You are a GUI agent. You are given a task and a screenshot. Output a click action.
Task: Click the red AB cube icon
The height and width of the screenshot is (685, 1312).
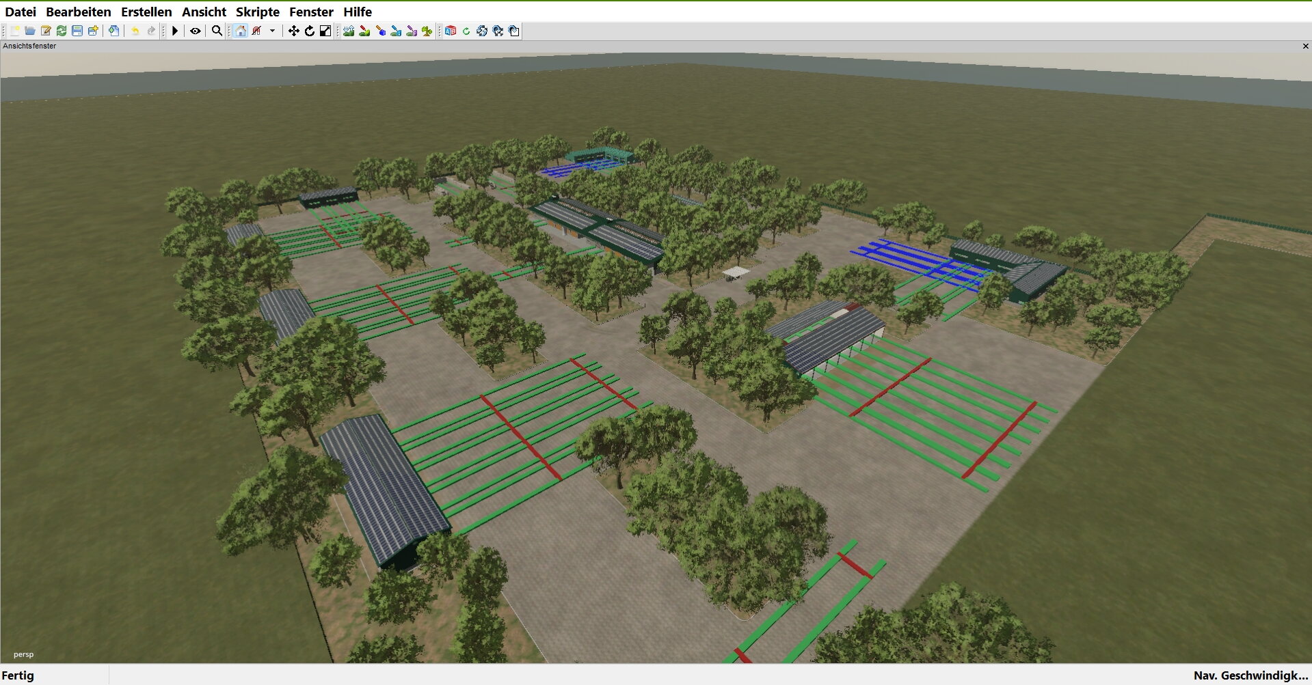[450, 31]
